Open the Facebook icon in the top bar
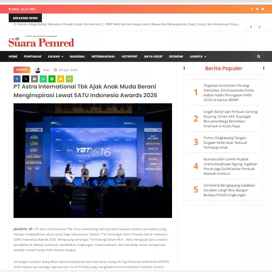Screen dimensions: 272x272 (x=252, y=9)
